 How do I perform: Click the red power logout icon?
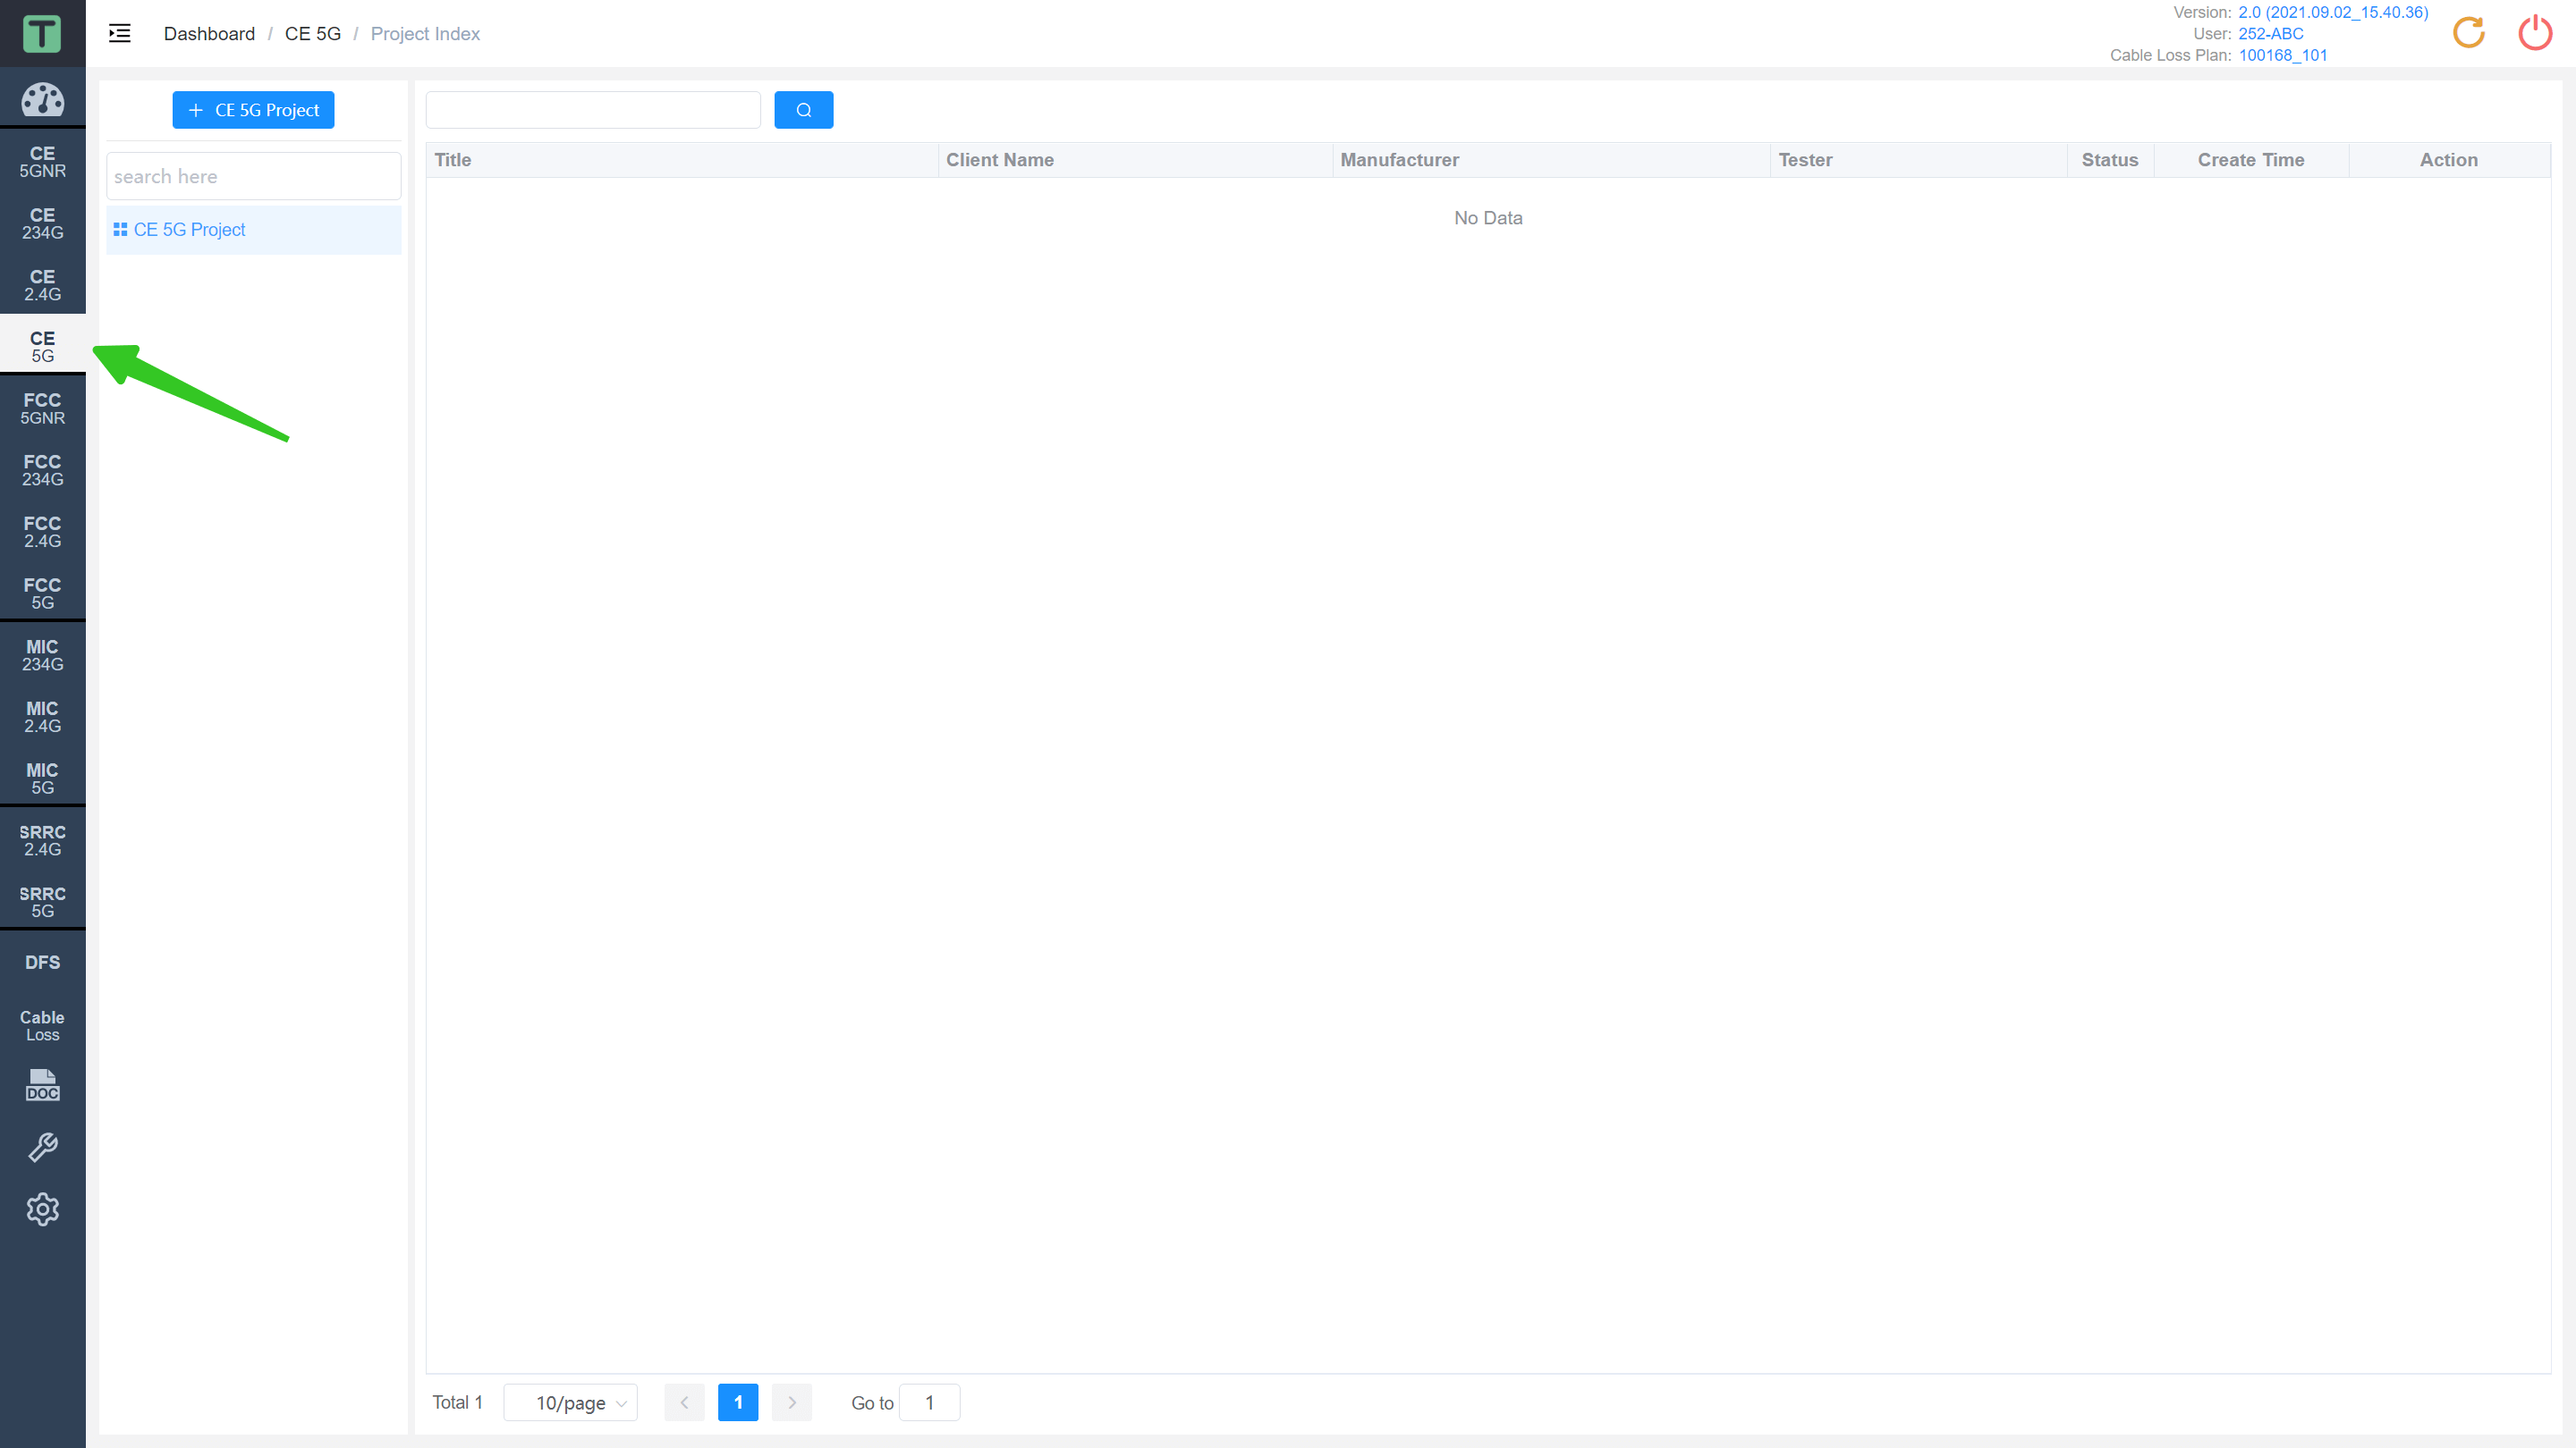(x=2534, y=33)
